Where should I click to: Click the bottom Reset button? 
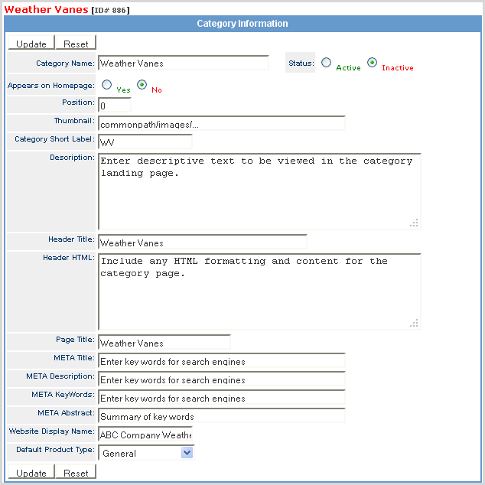point(76,473)
